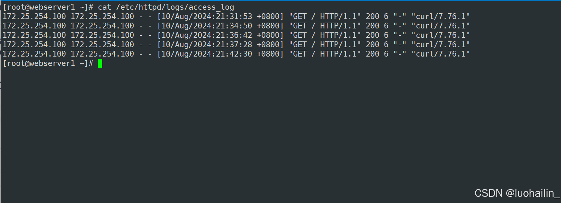This screenshot has width=561, height=203.
Task: Click the bottom [root@webserver1 ~]# prompt
Action: [x=48, y=63]
